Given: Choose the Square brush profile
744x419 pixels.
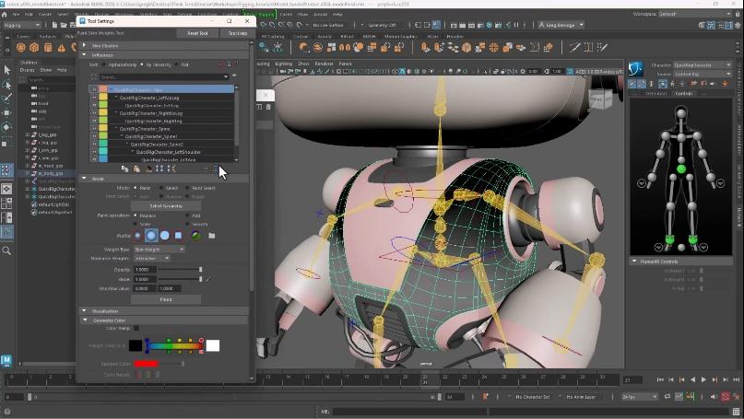Looking at the screenshot, I should (x=178, y=235).
